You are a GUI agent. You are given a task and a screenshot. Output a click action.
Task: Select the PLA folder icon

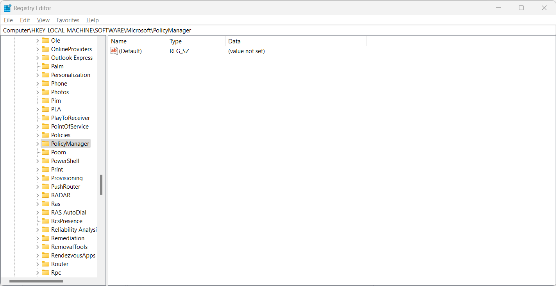pos(45,109)
